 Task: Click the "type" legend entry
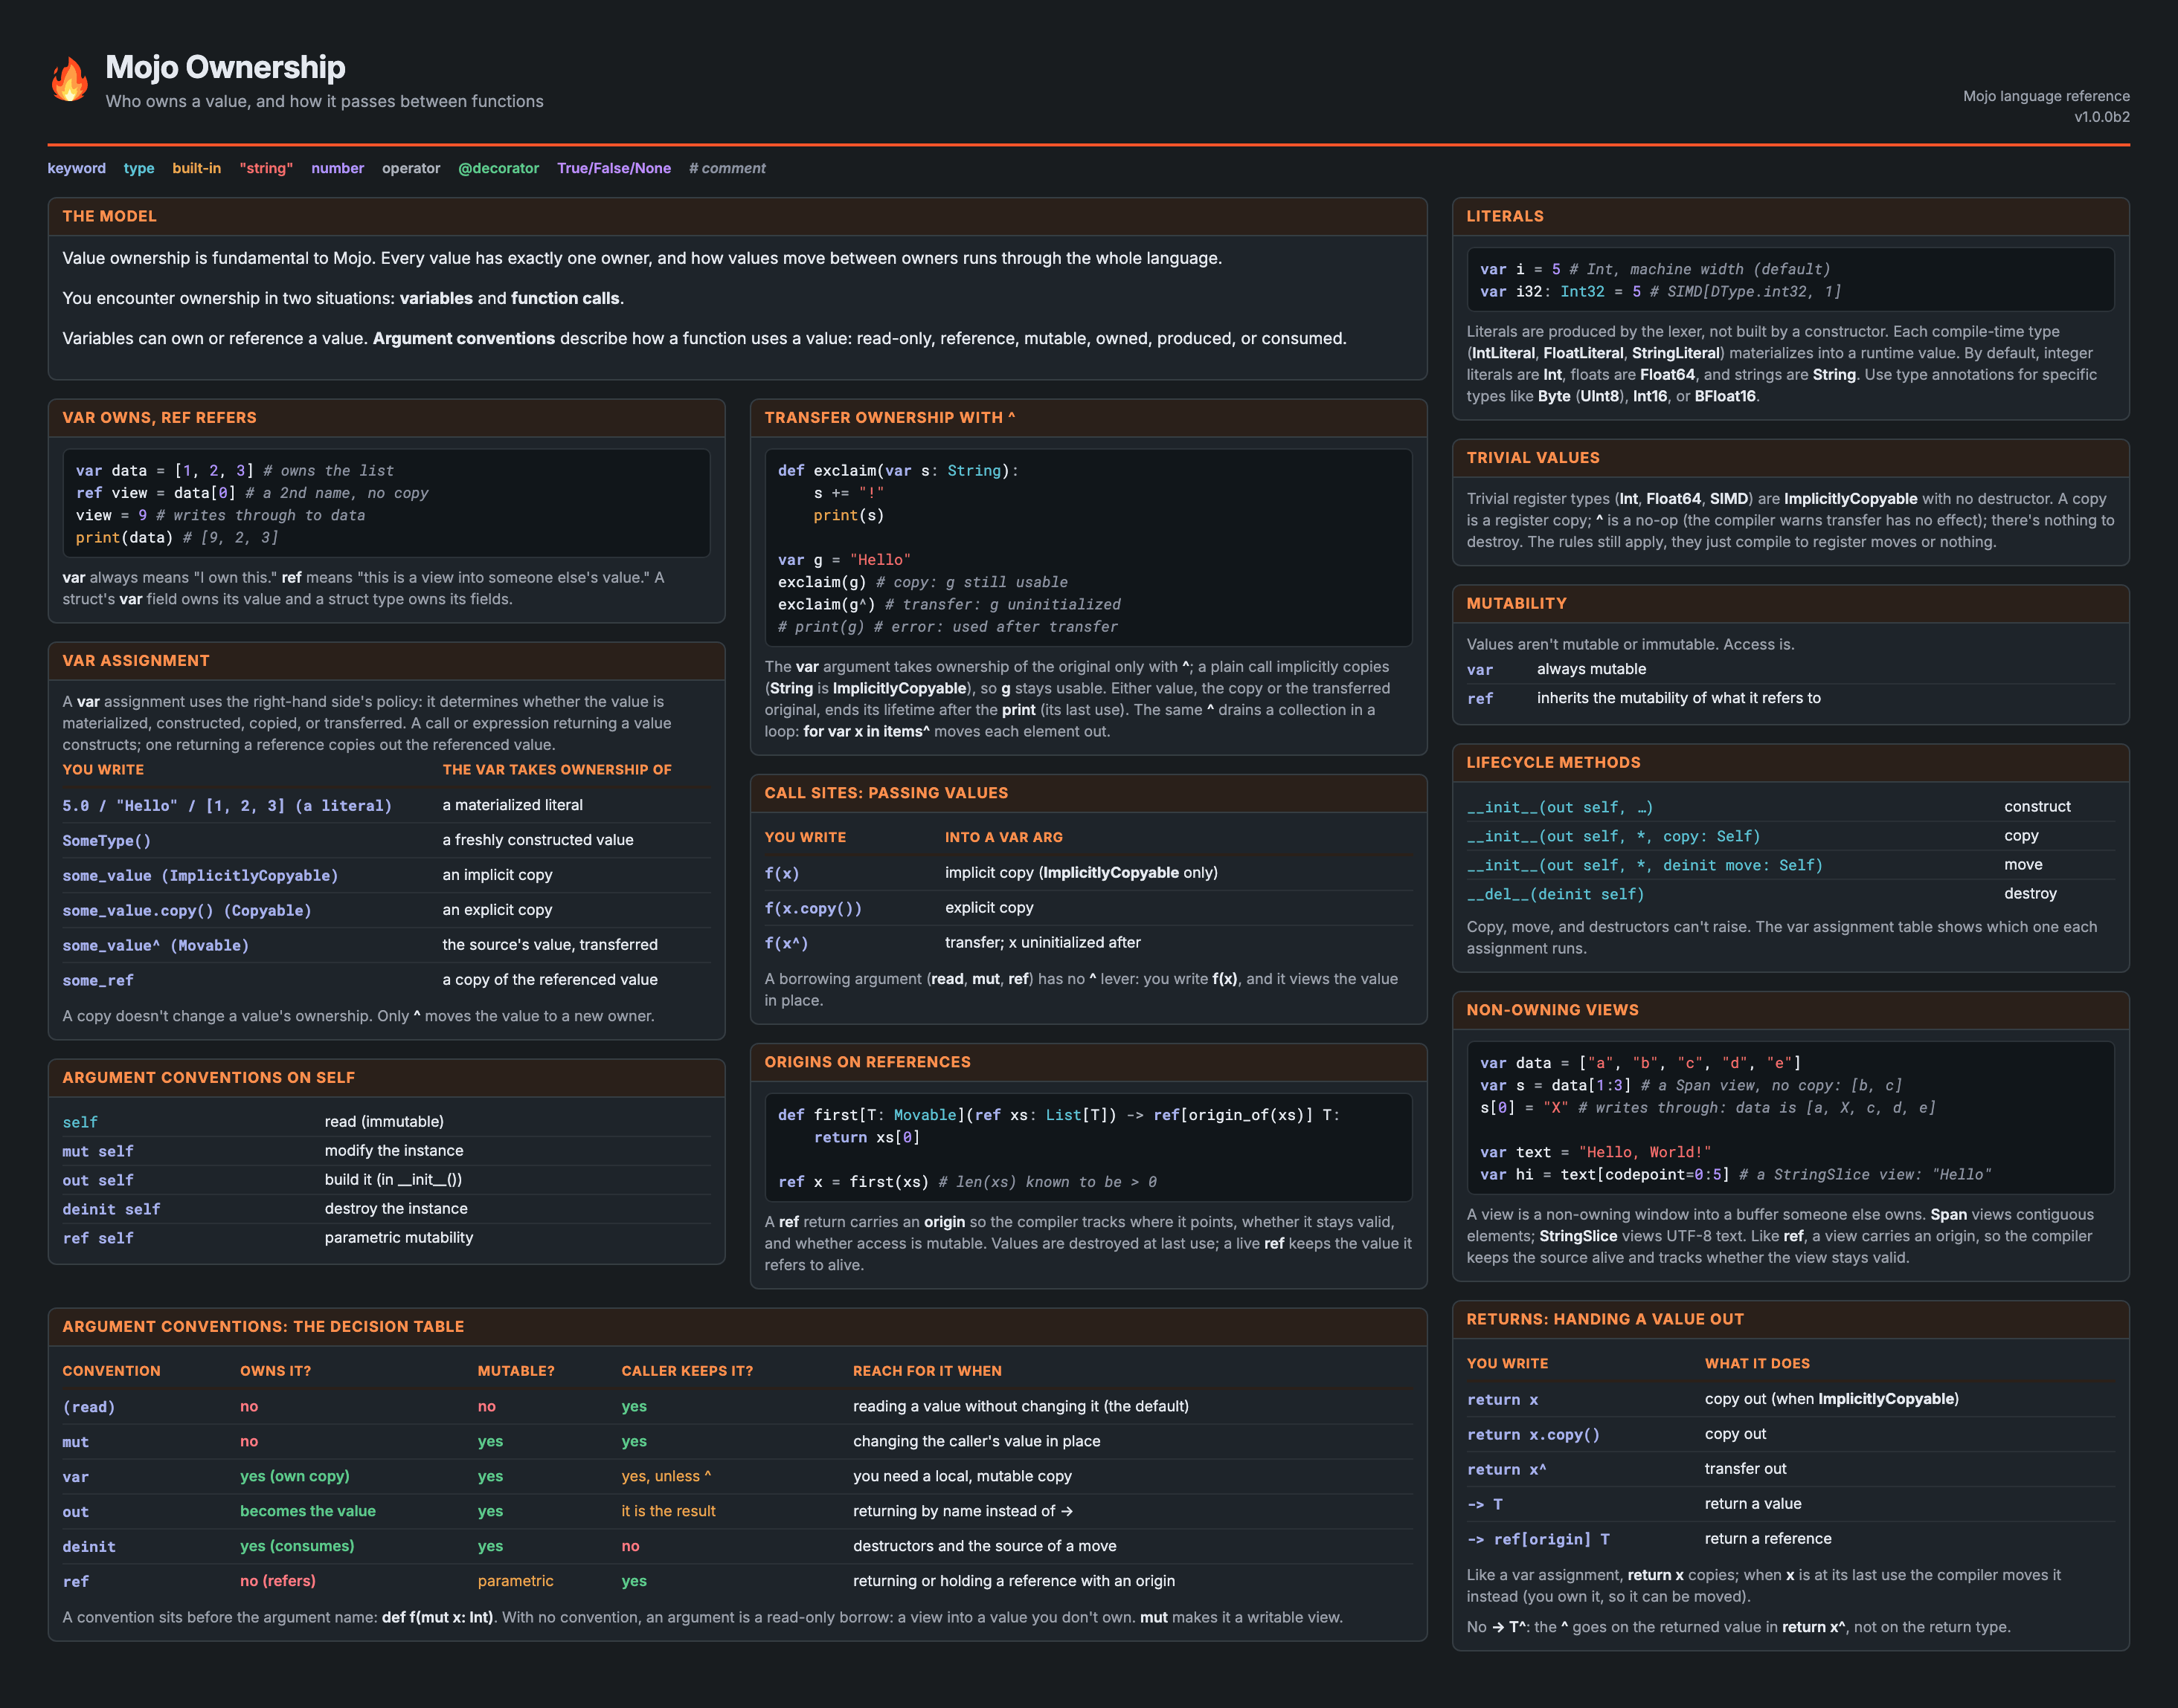point(139,168)
